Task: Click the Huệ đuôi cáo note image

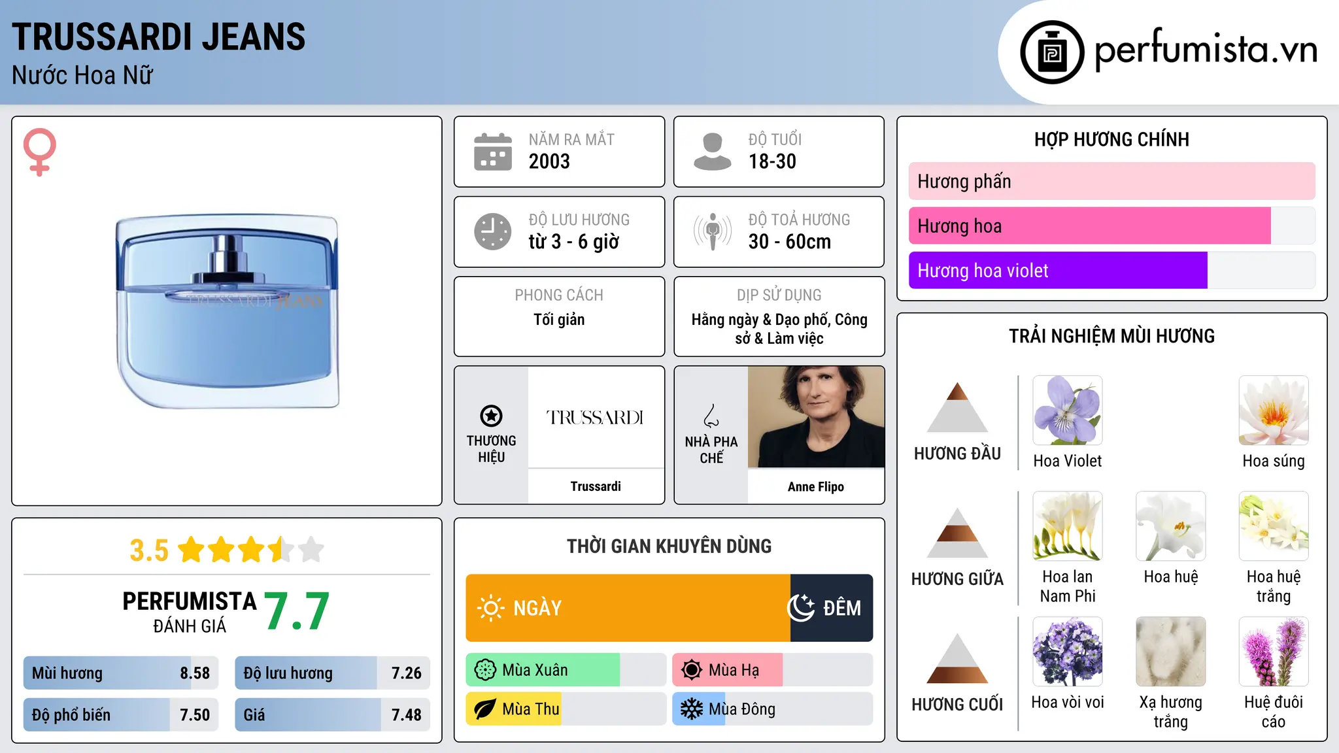Action: tap(1274, 652)
